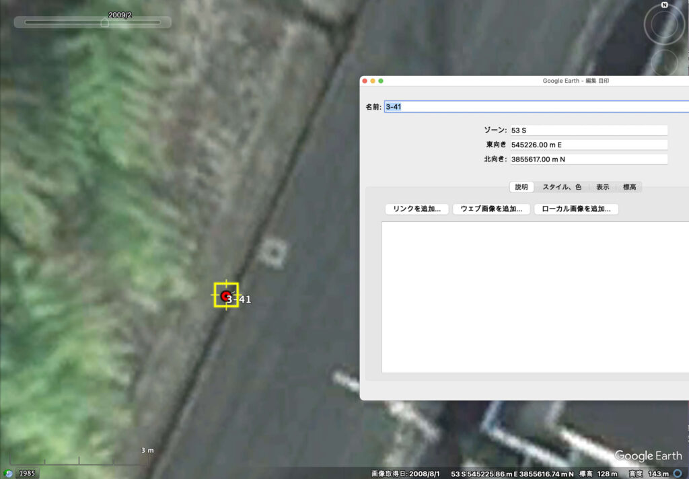The image size is (689, 479).
Task: Click the 画像取得日: 2008/8/1 status text
Action: click(406, 474)
